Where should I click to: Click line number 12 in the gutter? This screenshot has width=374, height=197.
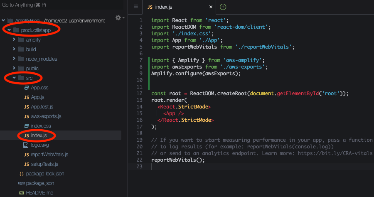[140, 93]
